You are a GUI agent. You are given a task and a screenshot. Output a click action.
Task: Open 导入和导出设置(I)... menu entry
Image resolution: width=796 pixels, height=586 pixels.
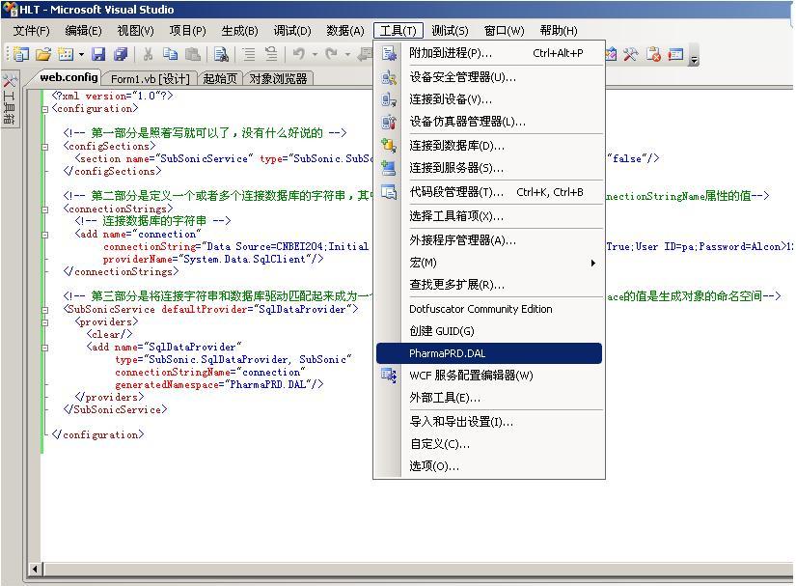[489, 422]
